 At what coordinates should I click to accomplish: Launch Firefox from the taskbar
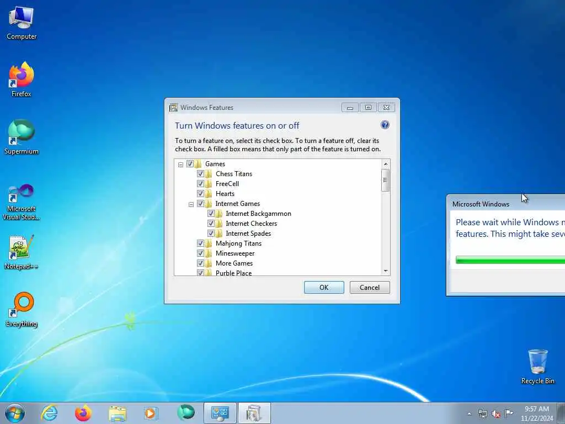(83, 413)
